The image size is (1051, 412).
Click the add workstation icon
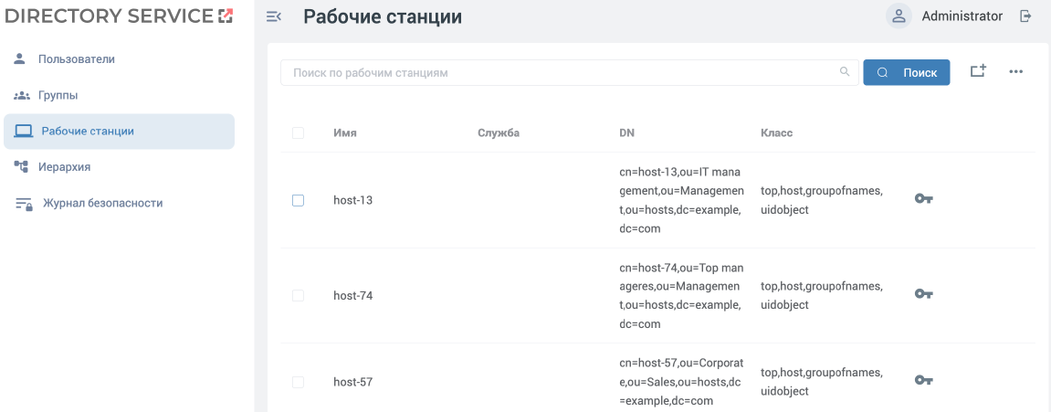click(x=978, y=71)
